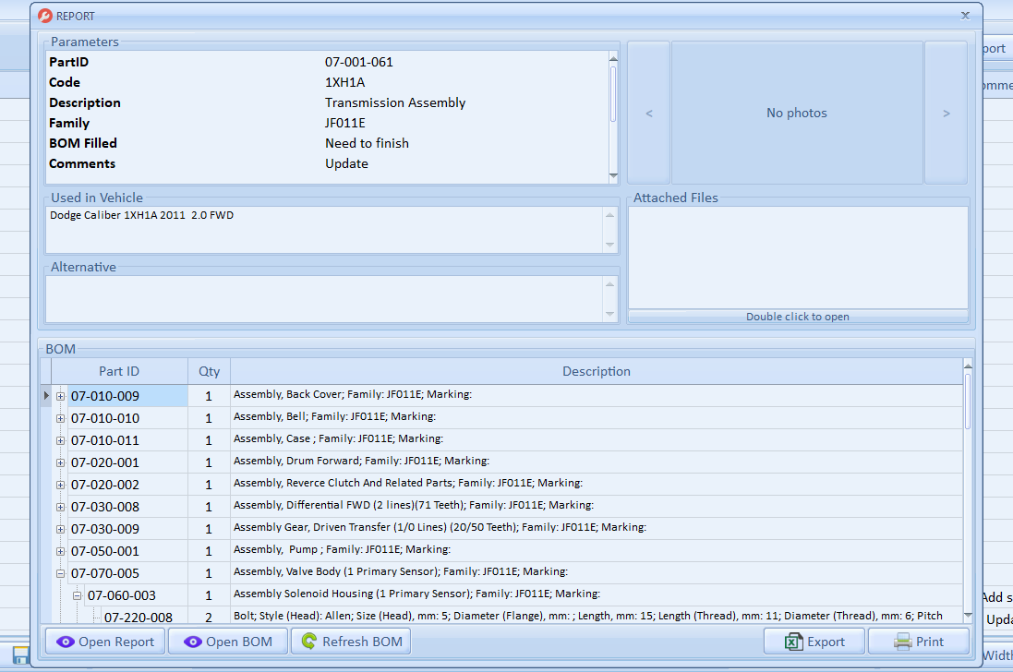This screenshot has height=672, width=1013.
Task: Click Qty cell of row 07-220-008
Action: point(209,618)
